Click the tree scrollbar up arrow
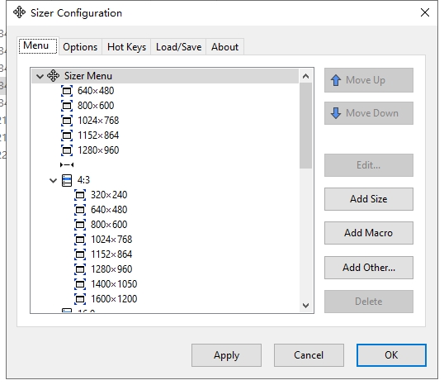Viewport: 444px width, 385px height. pos(305,76)
